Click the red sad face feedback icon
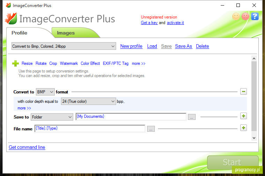This screenshot has height=176, width=265. coord(245,16)
